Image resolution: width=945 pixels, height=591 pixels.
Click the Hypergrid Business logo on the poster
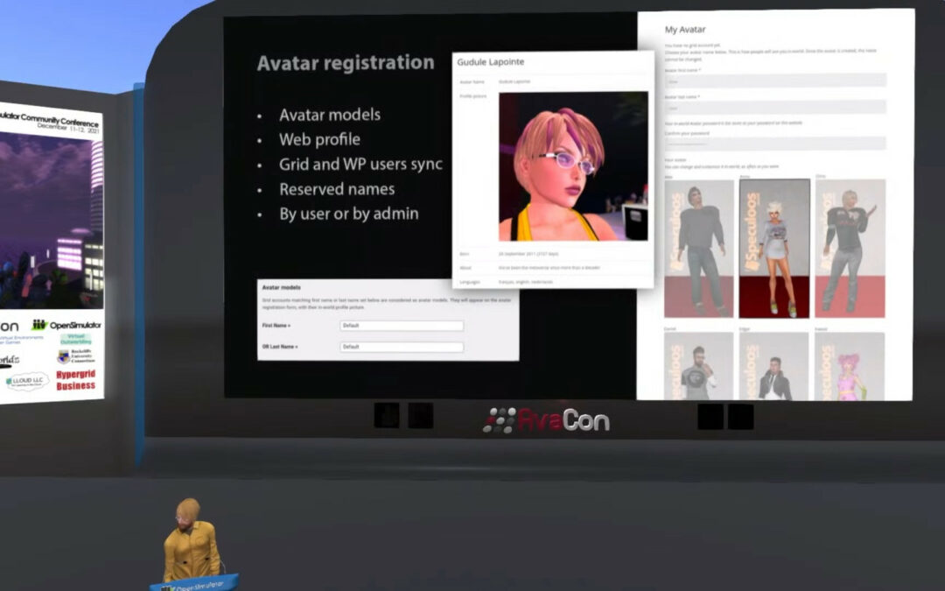76,380
